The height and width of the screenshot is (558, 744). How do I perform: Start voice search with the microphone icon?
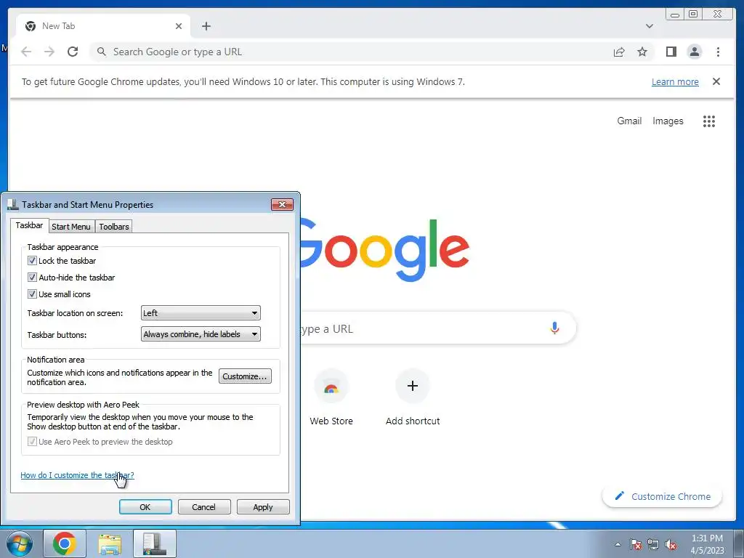(x=554, y=328)
